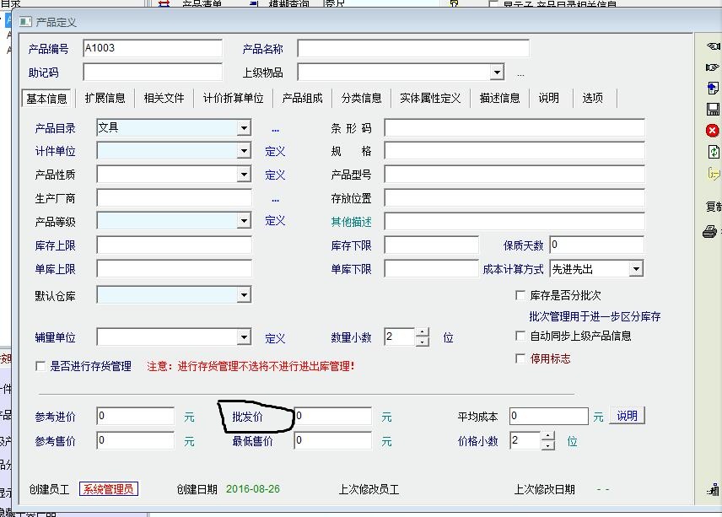Expand the 产品目录 dropdown

pyautogui.click(x=244, y=128)
